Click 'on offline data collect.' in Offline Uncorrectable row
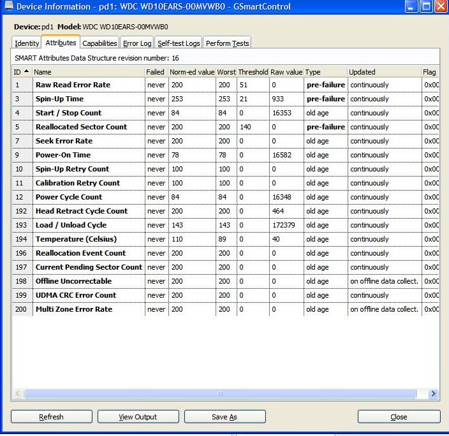449x436 pixels. (x=385, y=281)
